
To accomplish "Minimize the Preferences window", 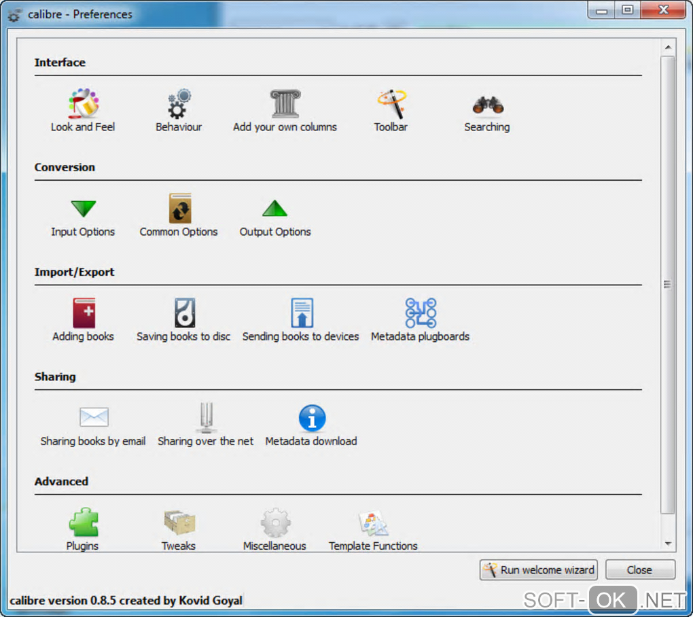I will [601, 10].
